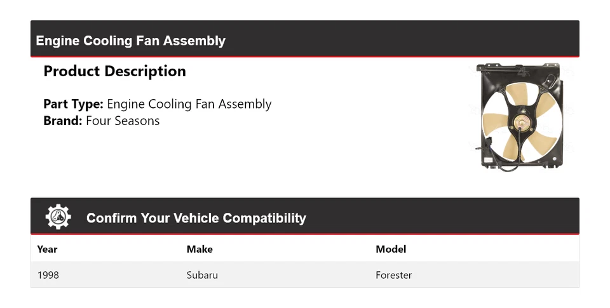Viewport: 610px width, 308px height.
Task: Select the 1998 year cell
Action: click(x=48, y=275)
